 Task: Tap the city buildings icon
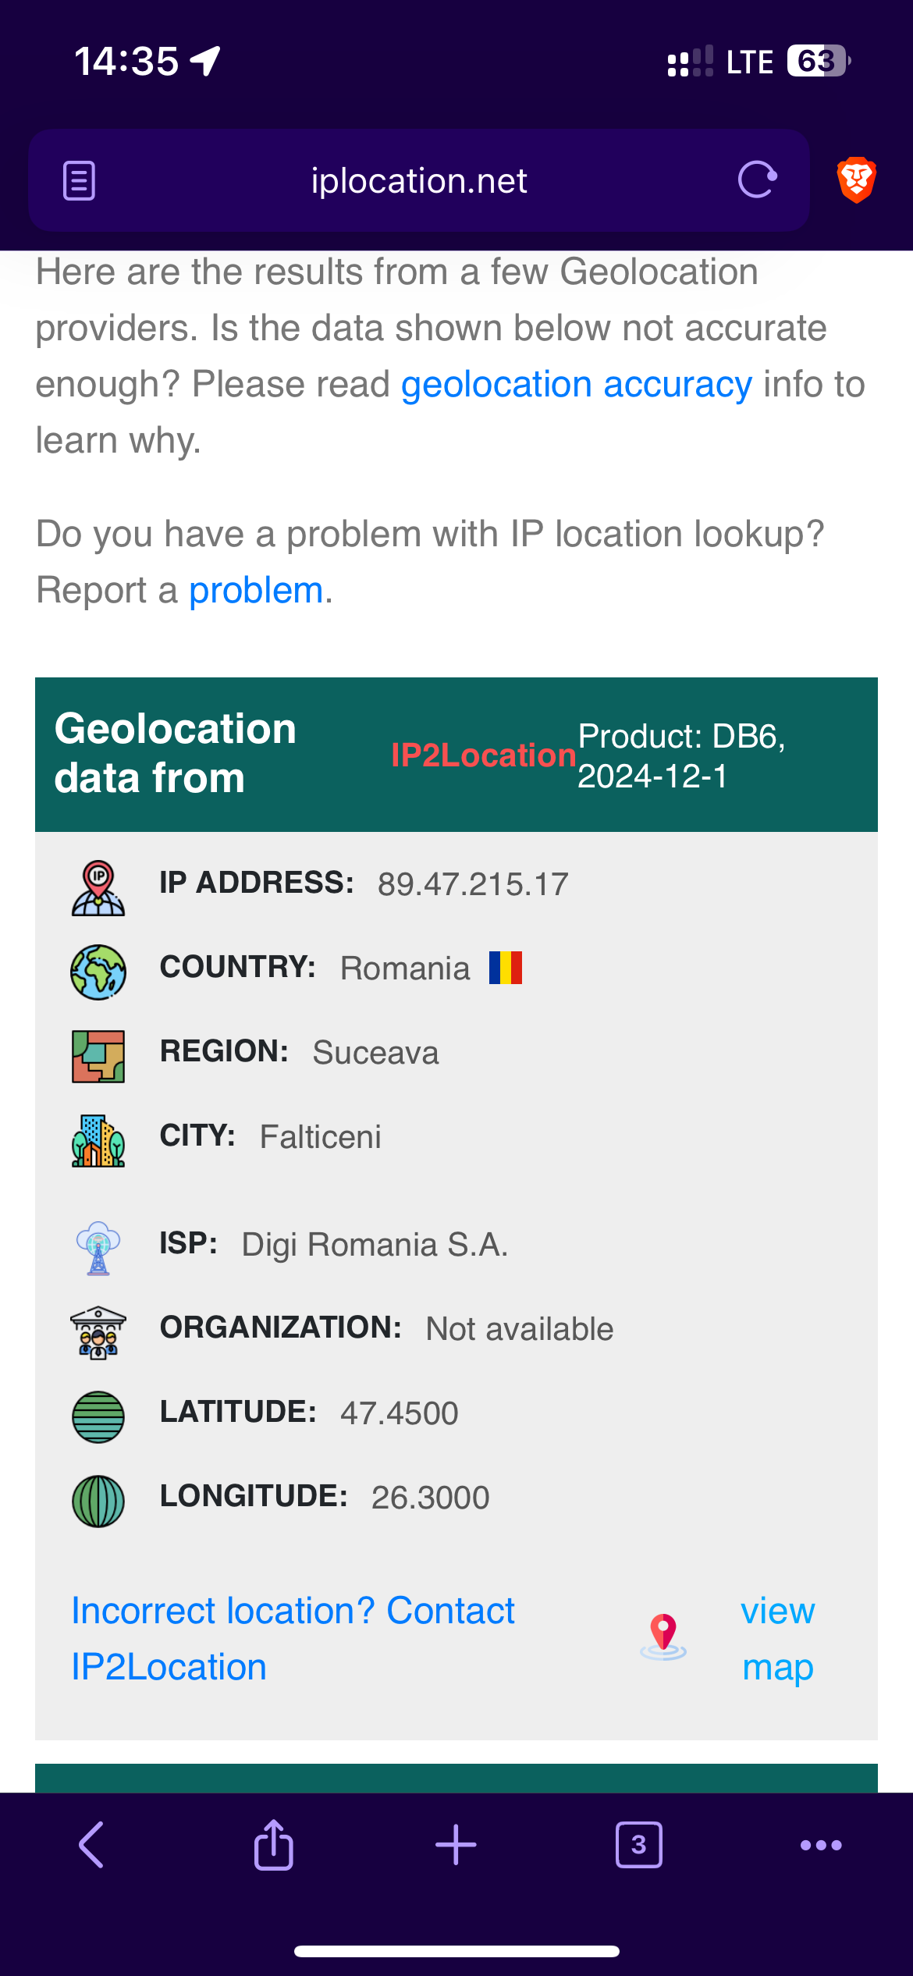98,1140
